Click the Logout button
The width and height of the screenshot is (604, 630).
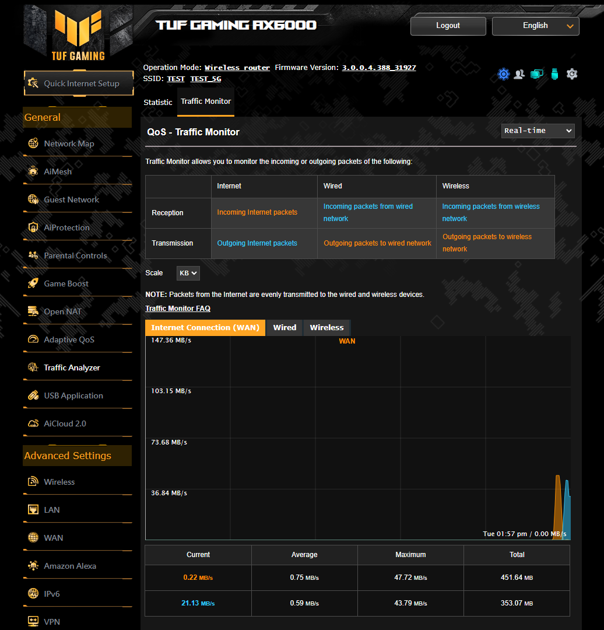point(448,26)
